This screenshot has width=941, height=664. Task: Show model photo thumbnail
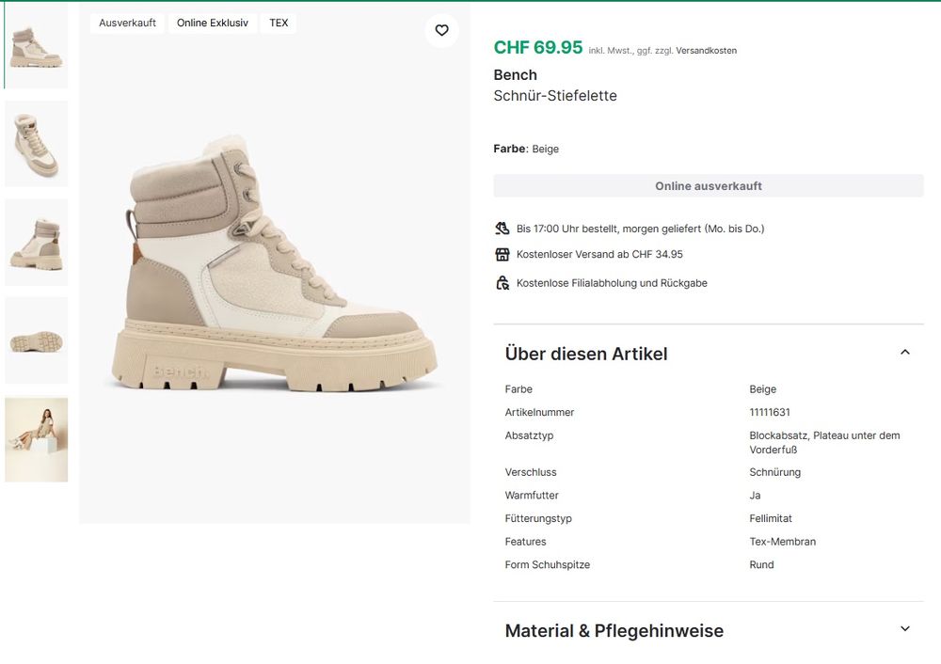pyautogui.click(x=36, y=439)
